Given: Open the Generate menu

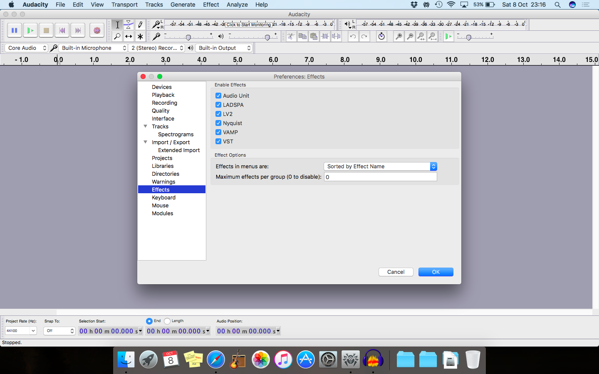Looking at the screenshot, I should coord(183,5).
